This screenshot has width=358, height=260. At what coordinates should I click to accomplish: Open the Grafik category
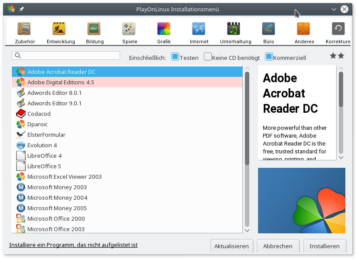tap(164, 29)
